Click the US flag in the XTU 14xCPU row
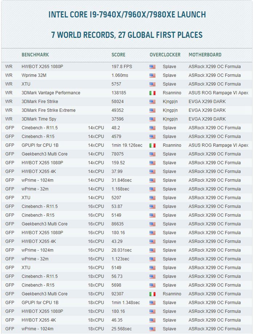Image resolution: width=254 pixels, height=334 pixels. pyautogui.click(x=152, y=198)
